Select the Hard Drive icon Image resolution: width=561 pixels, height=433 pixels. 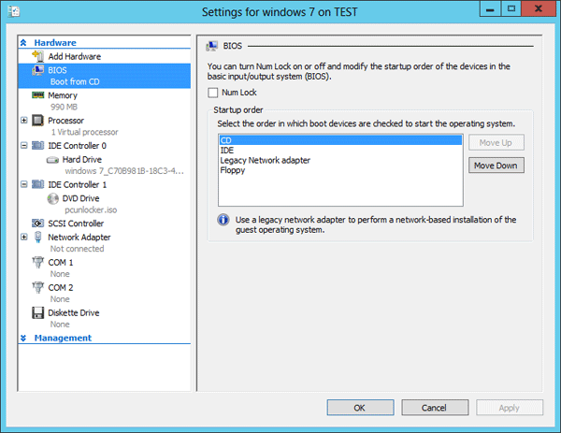pyautogui.click(x=53, y=160)
